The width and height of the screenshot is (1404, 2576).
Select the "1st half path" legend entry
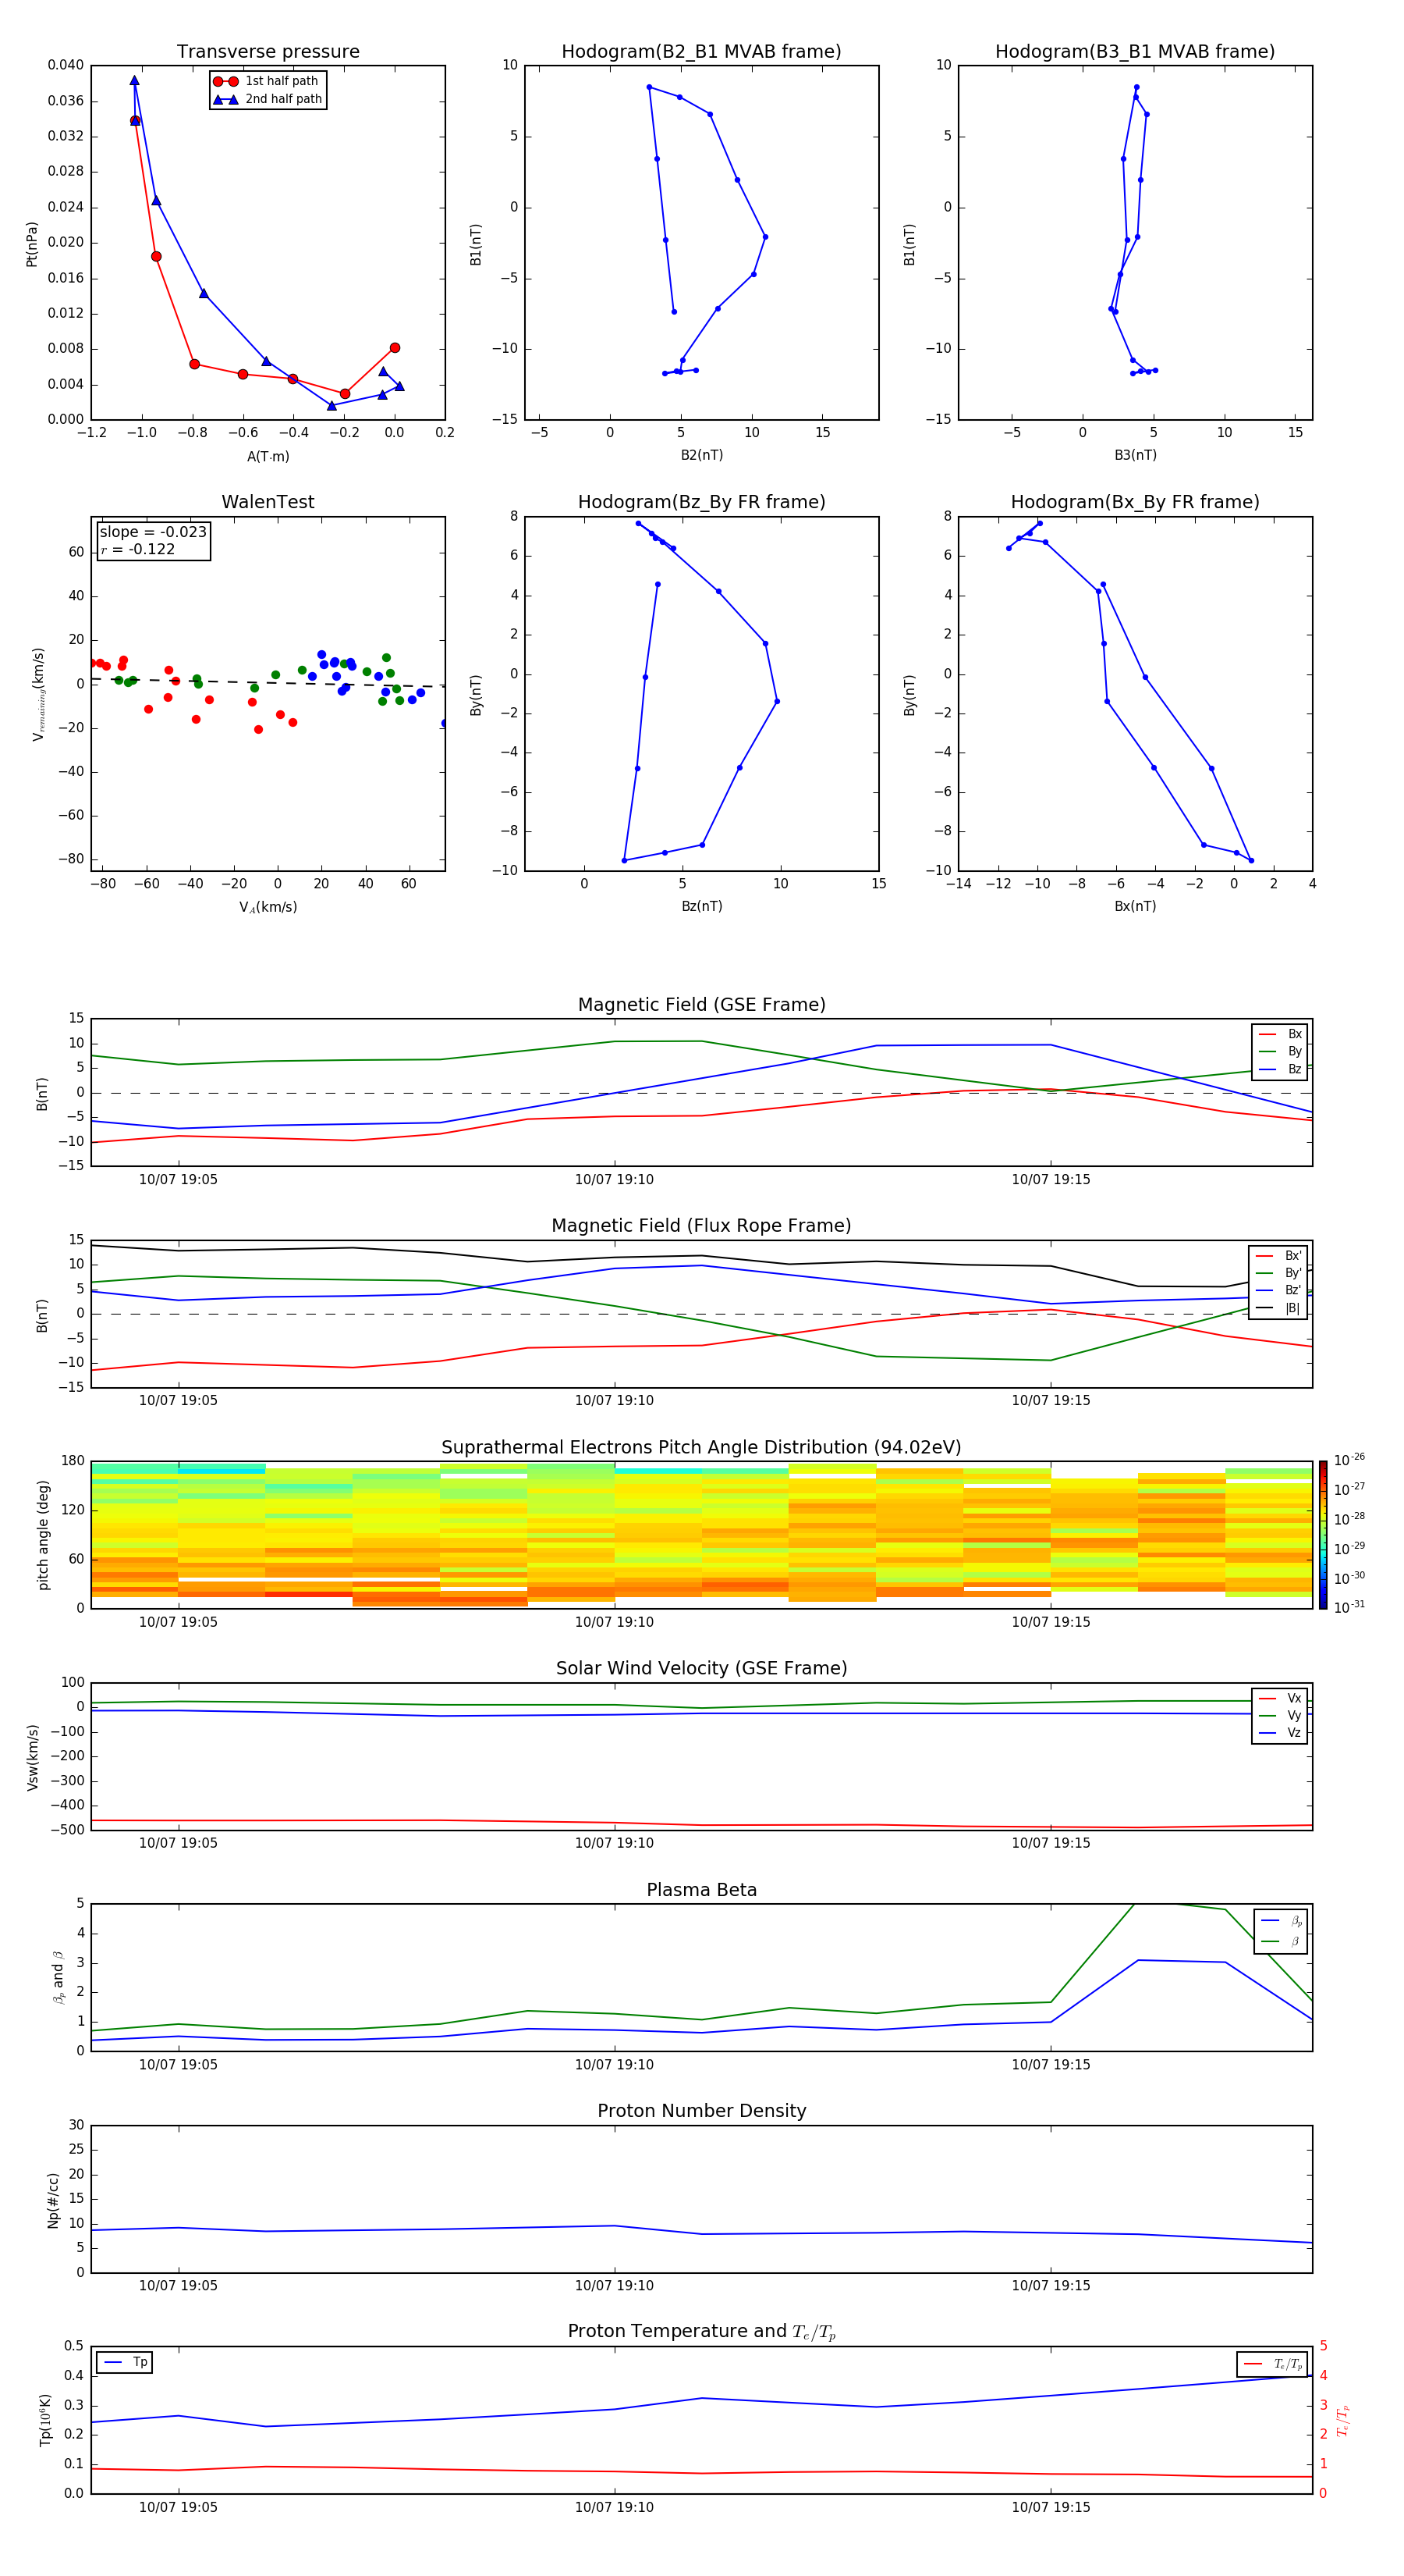tap(266, 81)
